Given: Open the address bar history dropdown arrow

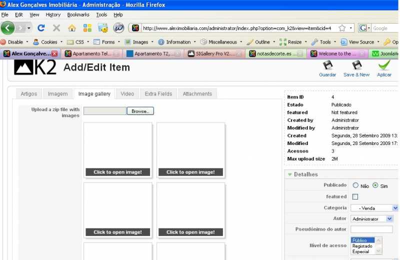Looking at the screenshot, I should pos(351,28).
